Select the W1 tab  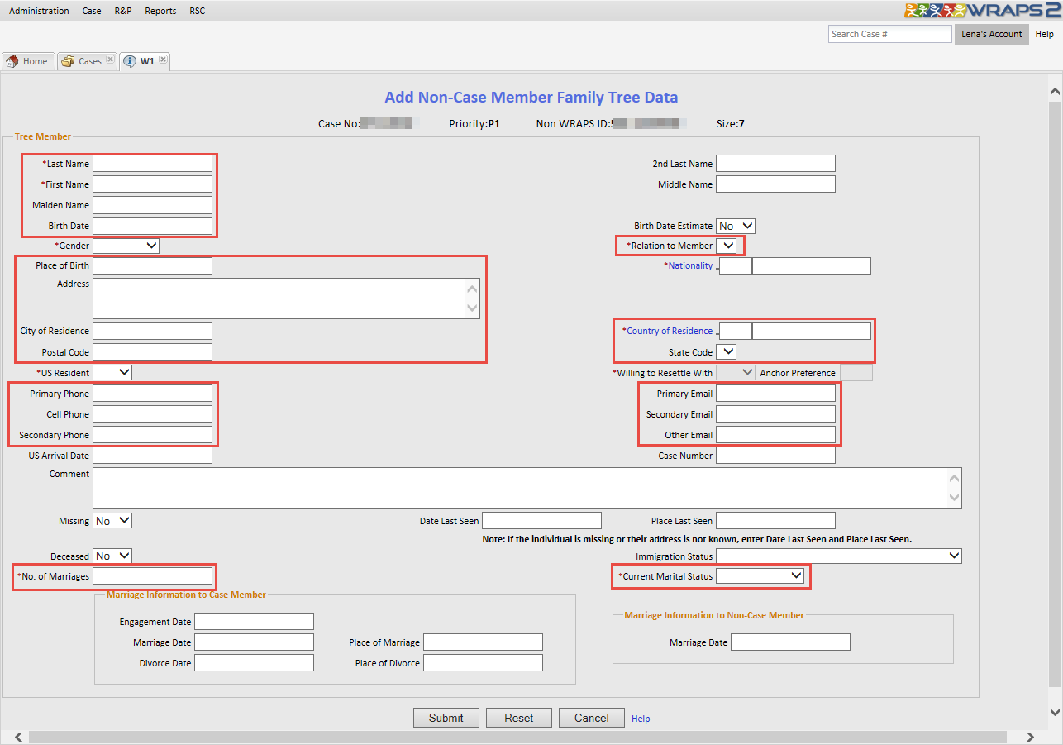pos(145,61)
